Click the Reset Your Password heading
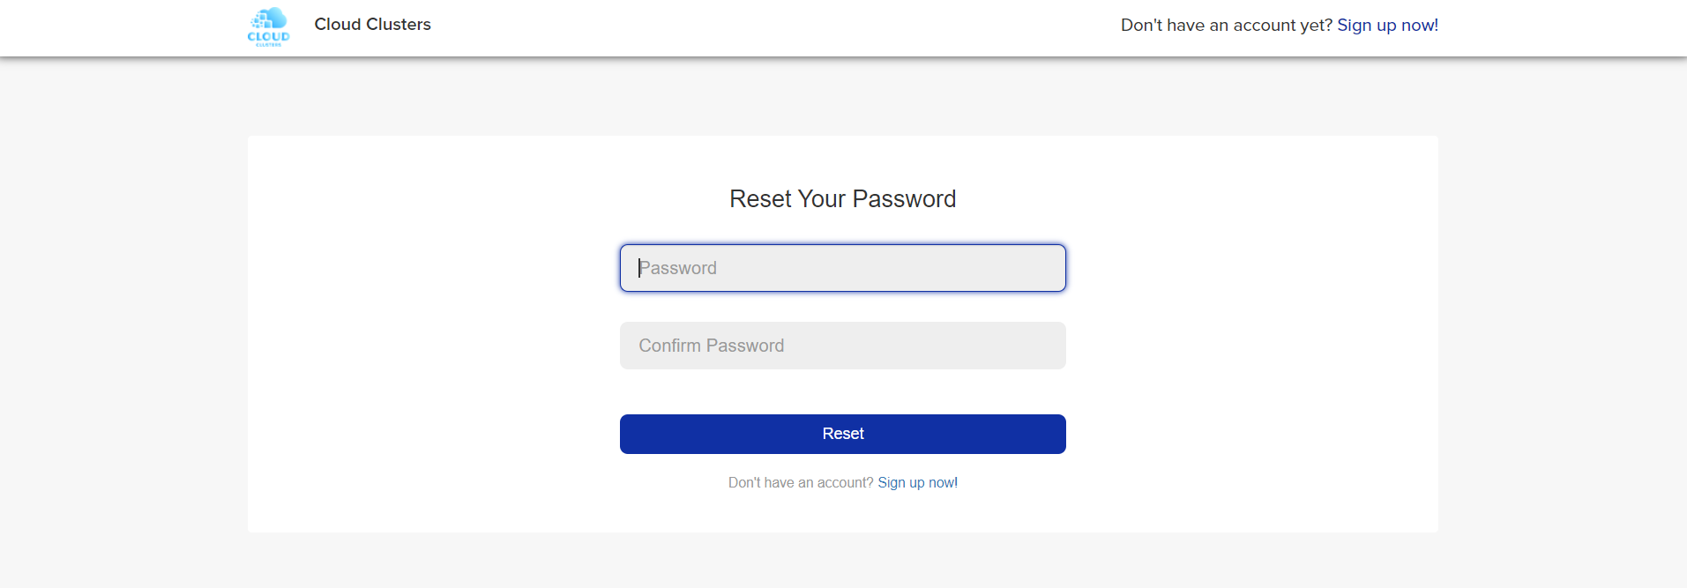 point(842,198)
